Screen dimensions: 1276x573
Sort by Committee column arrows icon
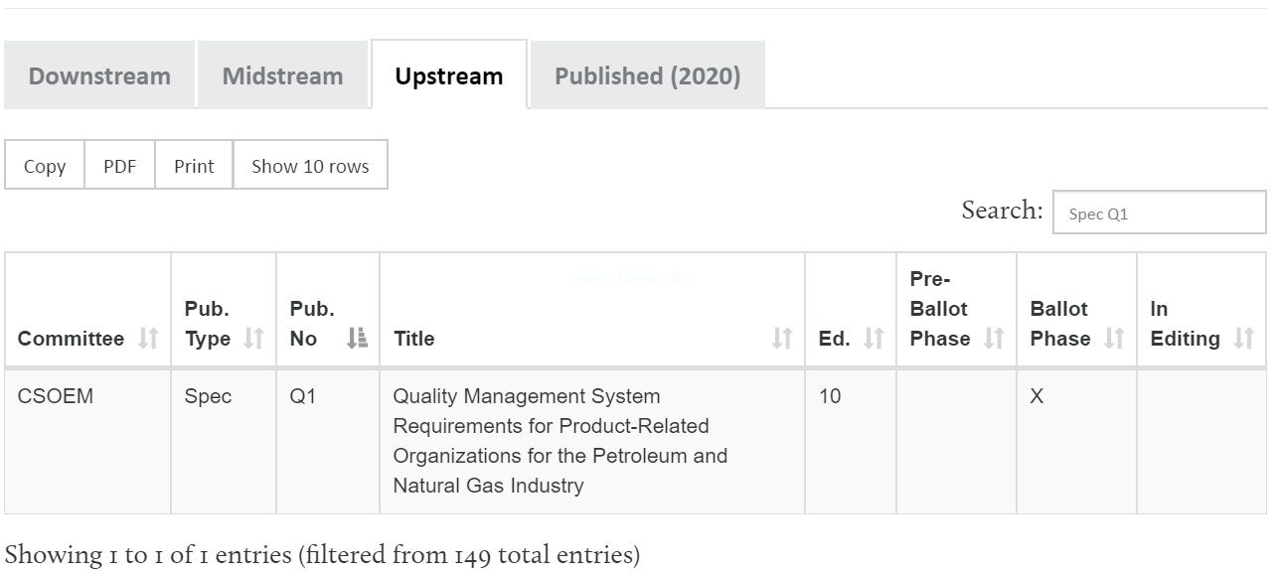click(x=148, y=339)
